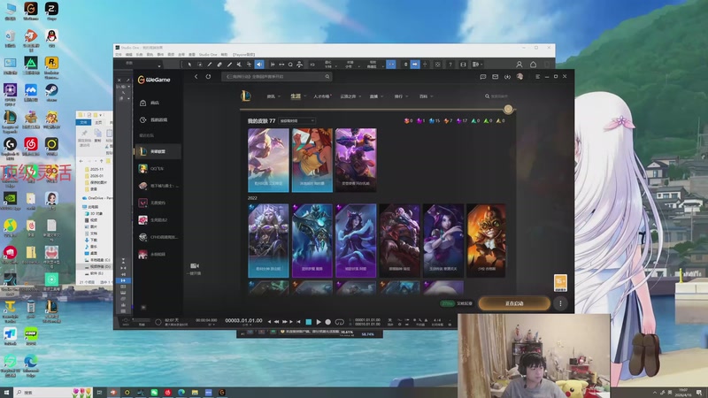The image size is (708, 398).
Task: Click Studio One stop button
Action: coord(309,322)
